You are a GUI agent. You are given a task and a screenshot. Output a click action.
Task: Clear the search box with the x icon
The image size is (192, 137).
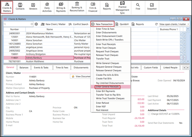coord(32,24)
